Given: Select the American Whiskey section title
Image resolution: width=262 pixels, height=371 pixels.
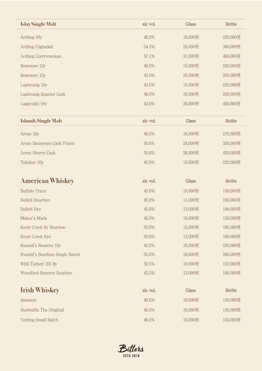Looking at the screenshot, I should tap(47, 181).
